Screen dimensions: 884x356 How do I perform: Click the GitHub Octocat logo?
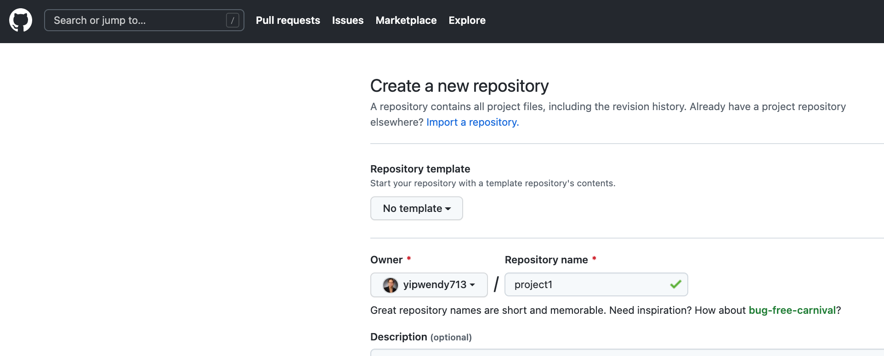21,20
